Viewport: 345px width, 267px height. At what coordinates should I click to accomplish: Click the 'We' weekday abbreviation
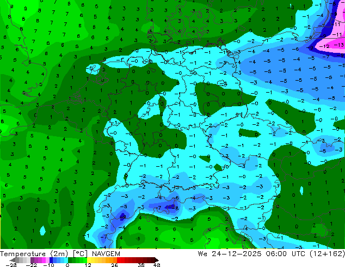(202, 254)
